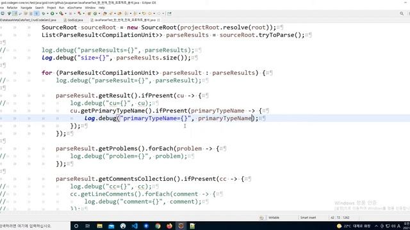410x230 pixels.
Task: Open Firefox from the taskbar
Action: click(169, 226)
